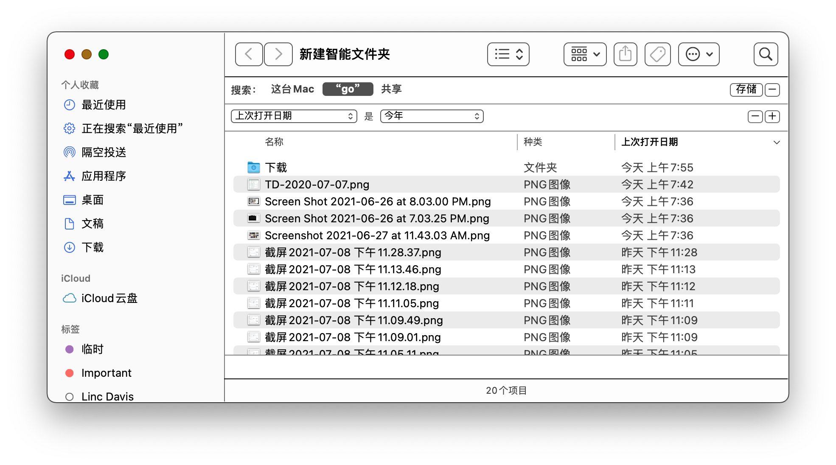Open the more actions ellipsis menu
The image size is (836, 465).
pyautogui.click(x=699, y=54)
